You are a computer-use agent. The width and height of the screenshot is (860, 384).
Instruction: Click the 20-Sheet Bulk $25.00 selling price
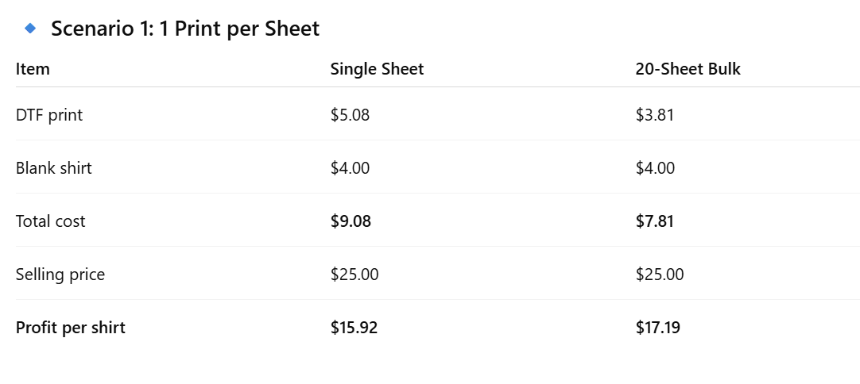pyautogui.click(x=660, y=275)
